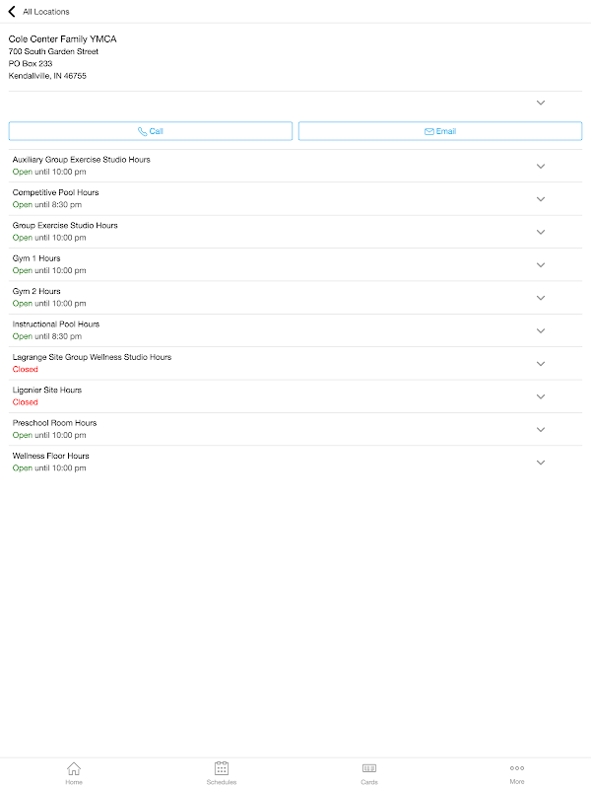Click Preschool Room Hours label

click(x=54, y=423)
